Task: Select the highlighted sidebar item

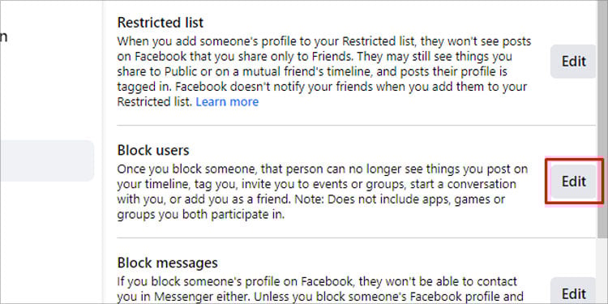Action: click(x=46, y=161)
